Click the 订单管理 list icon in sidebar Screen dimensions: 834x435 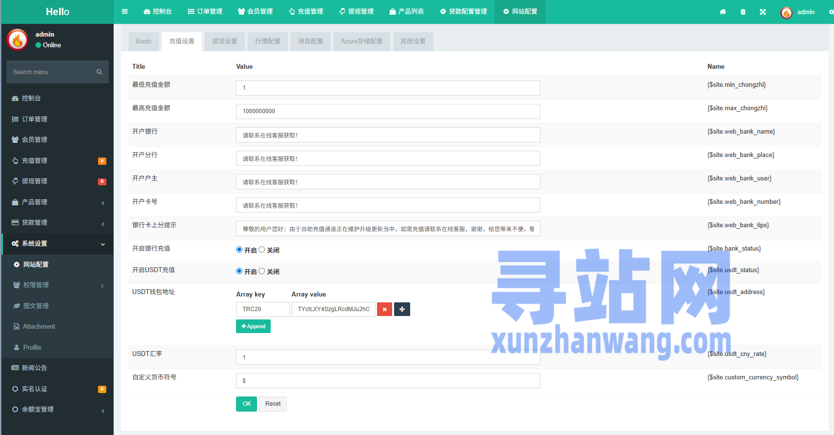coord(15,119)
